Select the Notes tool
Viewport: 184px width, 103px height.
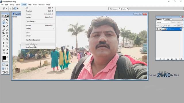tap(4, 50)
